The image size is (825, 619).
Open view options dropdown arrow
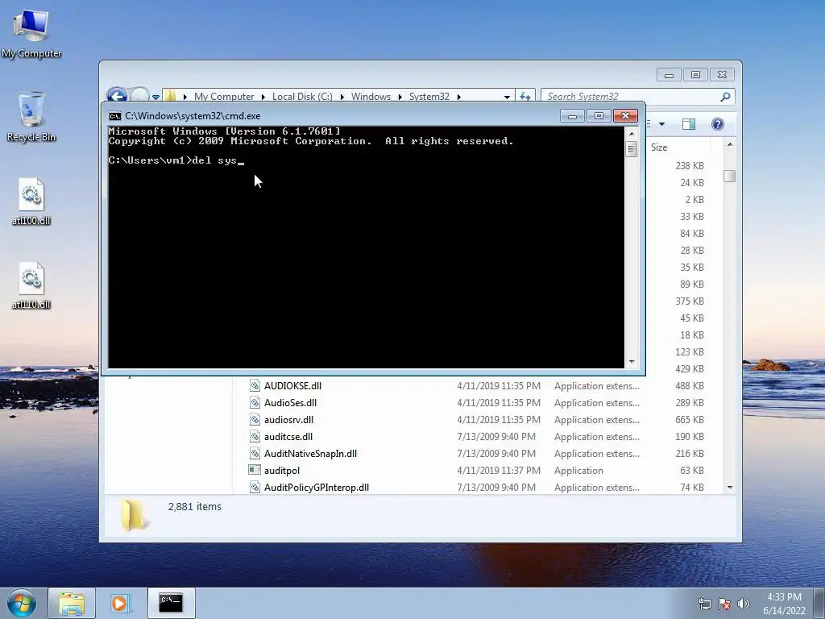(x=662, y=124)
